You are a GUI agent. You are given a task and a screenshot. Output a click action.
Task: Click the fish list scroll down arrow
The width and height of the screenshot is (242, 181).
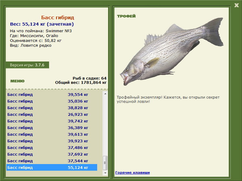click(x=105, y=173)
